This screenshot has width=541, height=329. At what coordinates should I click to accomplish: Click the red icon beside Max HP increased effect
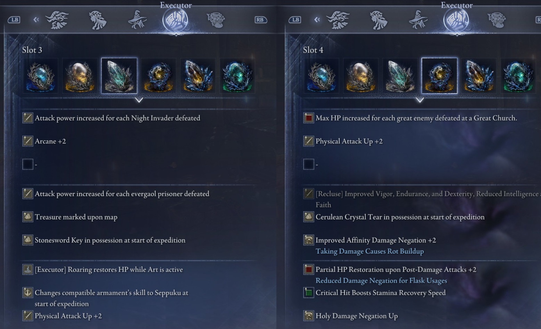coord(309,118)
